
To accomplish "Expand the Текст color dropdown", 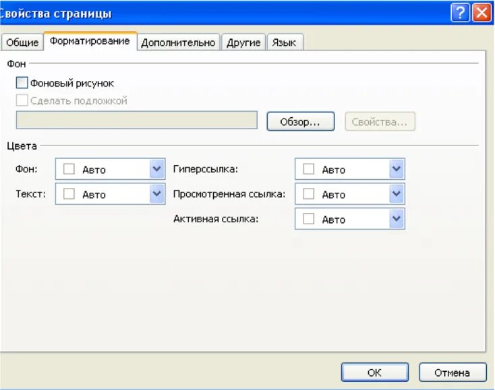I will pyautogui.click(x=157, y=194).
